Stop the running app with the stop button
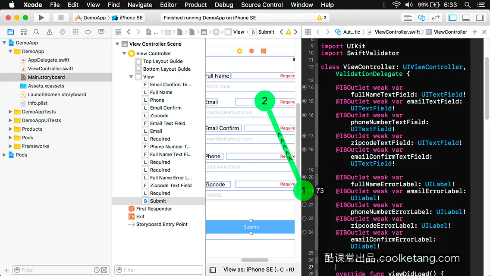The height and width of the screenshot is (276, 490). 61,18
